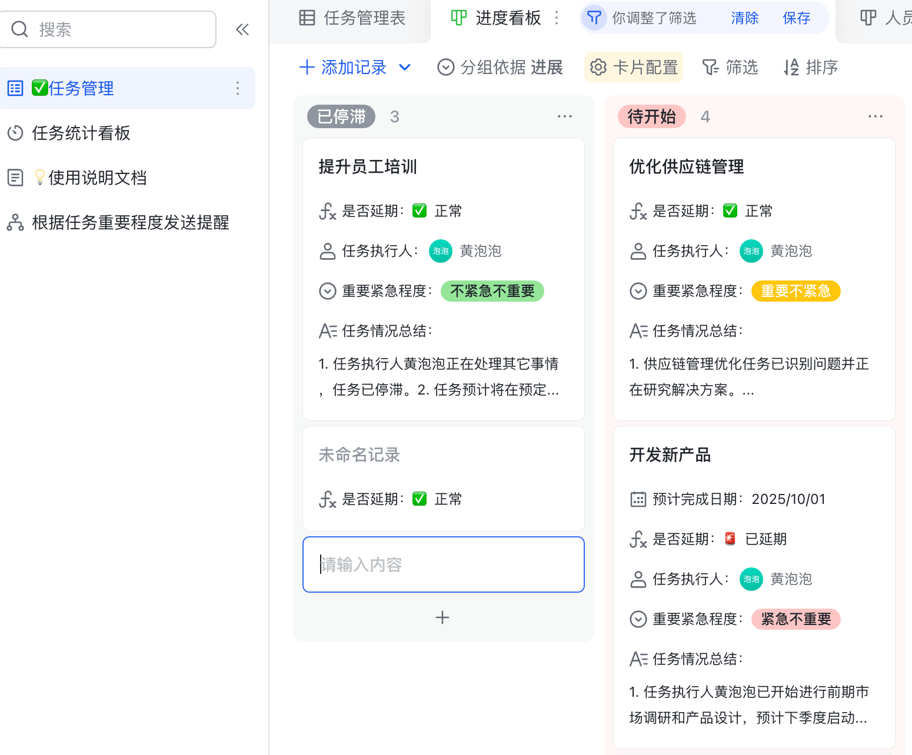Screen dimensions: 912x755
Task: Expand the 添加记录 dropdown arrow
Action: [x=405, y=67]
